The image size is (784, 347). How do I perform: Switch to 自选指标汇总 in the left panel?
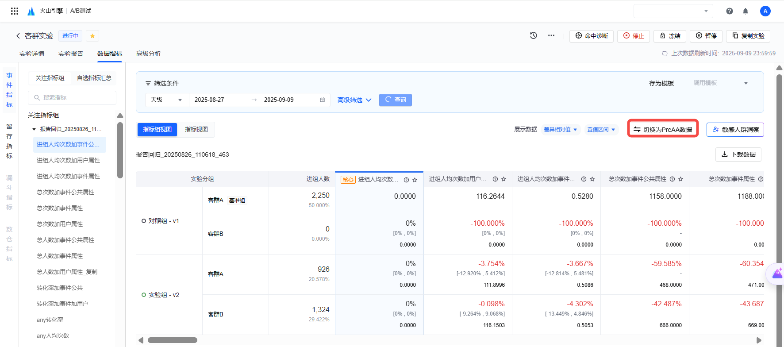tap(94, 78)
